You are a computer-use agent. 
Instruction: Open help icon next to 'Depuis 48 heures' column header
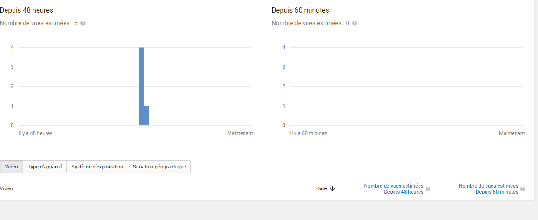click(x=428, y=189)
